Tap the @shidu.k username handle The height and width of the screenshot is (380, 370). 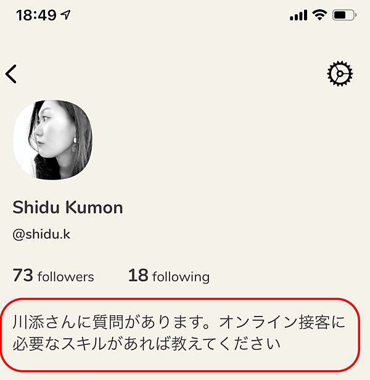(41, 235)
